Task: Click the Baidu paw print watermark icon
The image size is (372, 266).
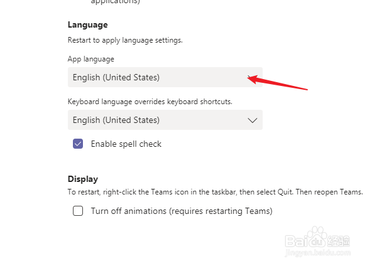Action: click(x=316, y=236)
